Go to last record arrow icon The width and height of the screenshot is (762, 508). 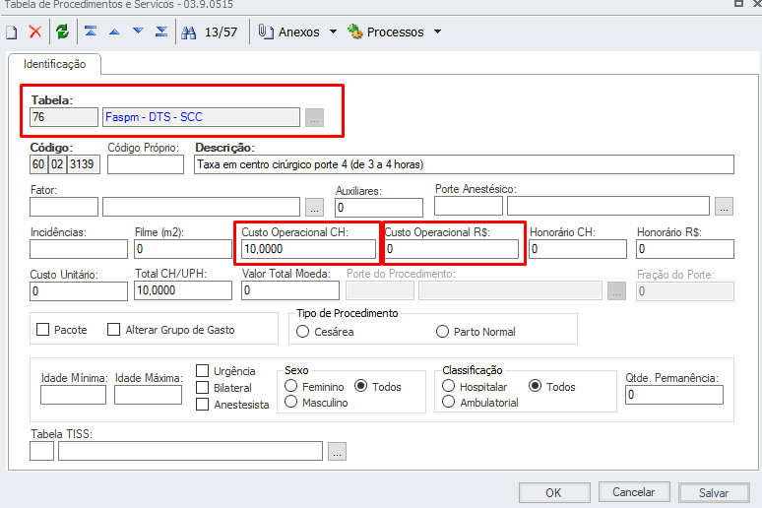pos(161,32)
